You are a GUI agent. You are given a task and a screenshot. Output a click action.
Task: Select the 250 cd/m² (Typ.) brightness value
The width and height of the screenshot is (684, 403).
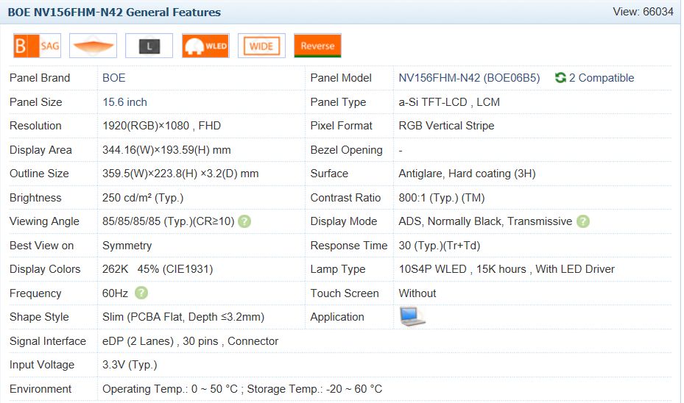click(x=143, y=198)
